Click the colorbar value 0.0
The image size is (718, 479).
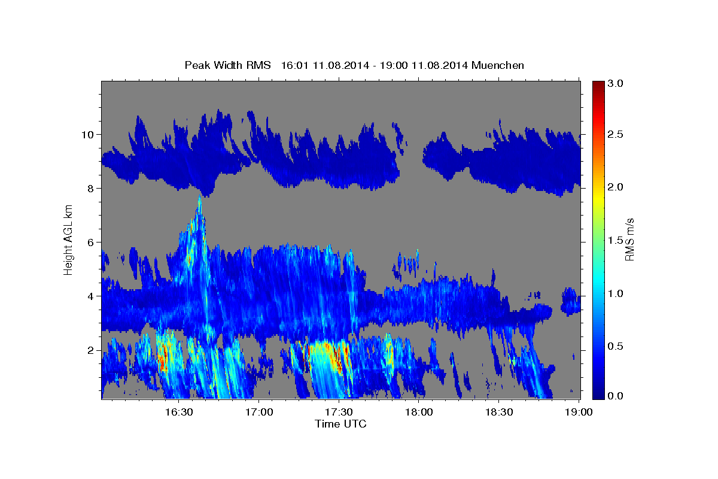click(x=616, y=396)
